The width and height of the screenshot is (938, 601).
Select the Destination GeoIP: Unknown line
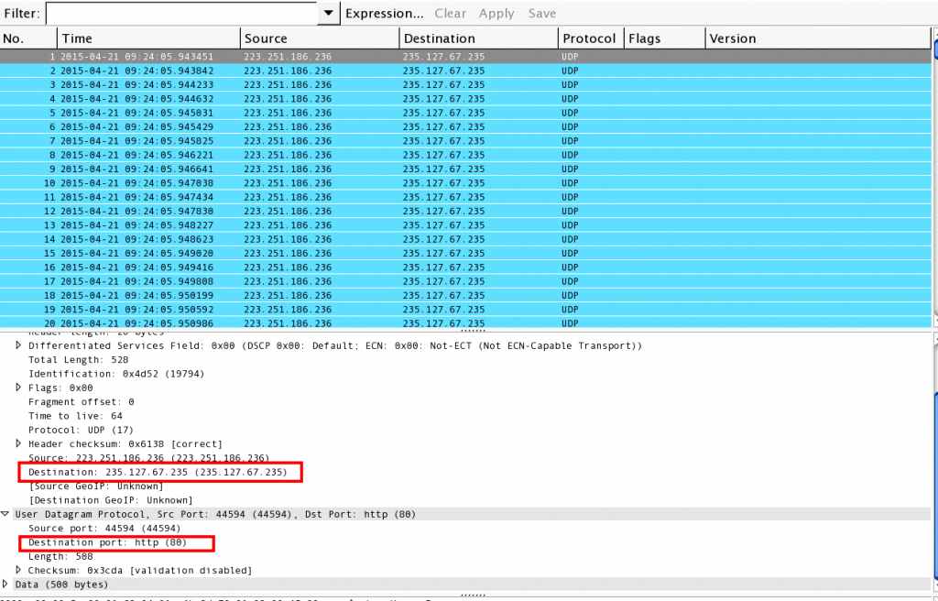111,500
